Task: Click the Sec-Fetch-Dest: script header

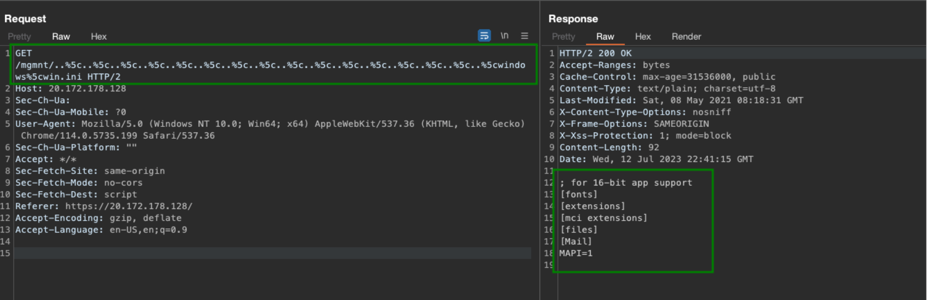Action: point(76,195)
